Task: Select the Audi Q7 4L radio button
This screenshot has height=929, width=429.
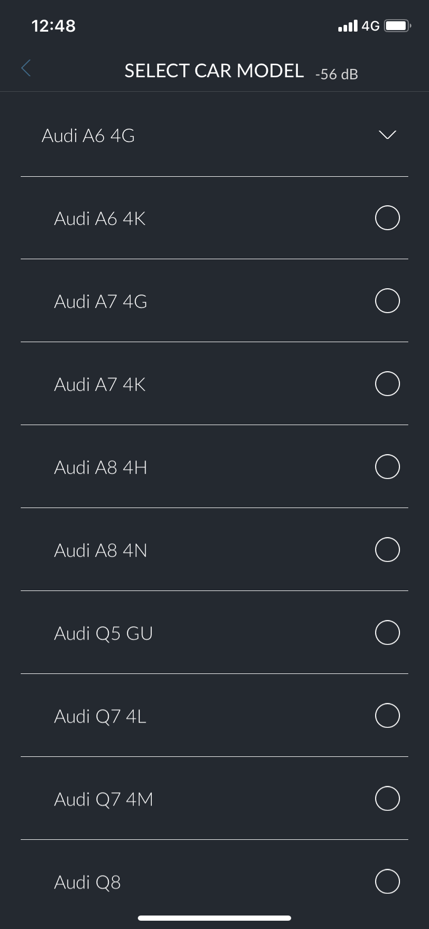Action: pyautogui.click(x=387, y=715)
